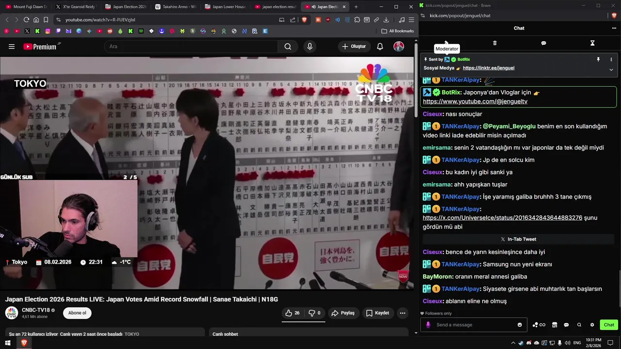Dislike the video with thumbs down

click(314, 313)
